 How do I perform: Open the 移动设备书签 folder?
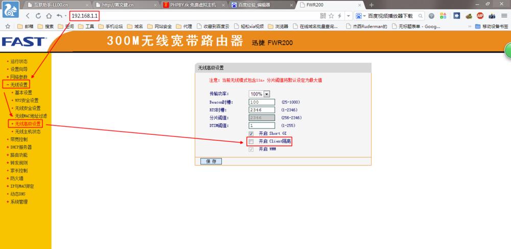(x=492, y=27)
